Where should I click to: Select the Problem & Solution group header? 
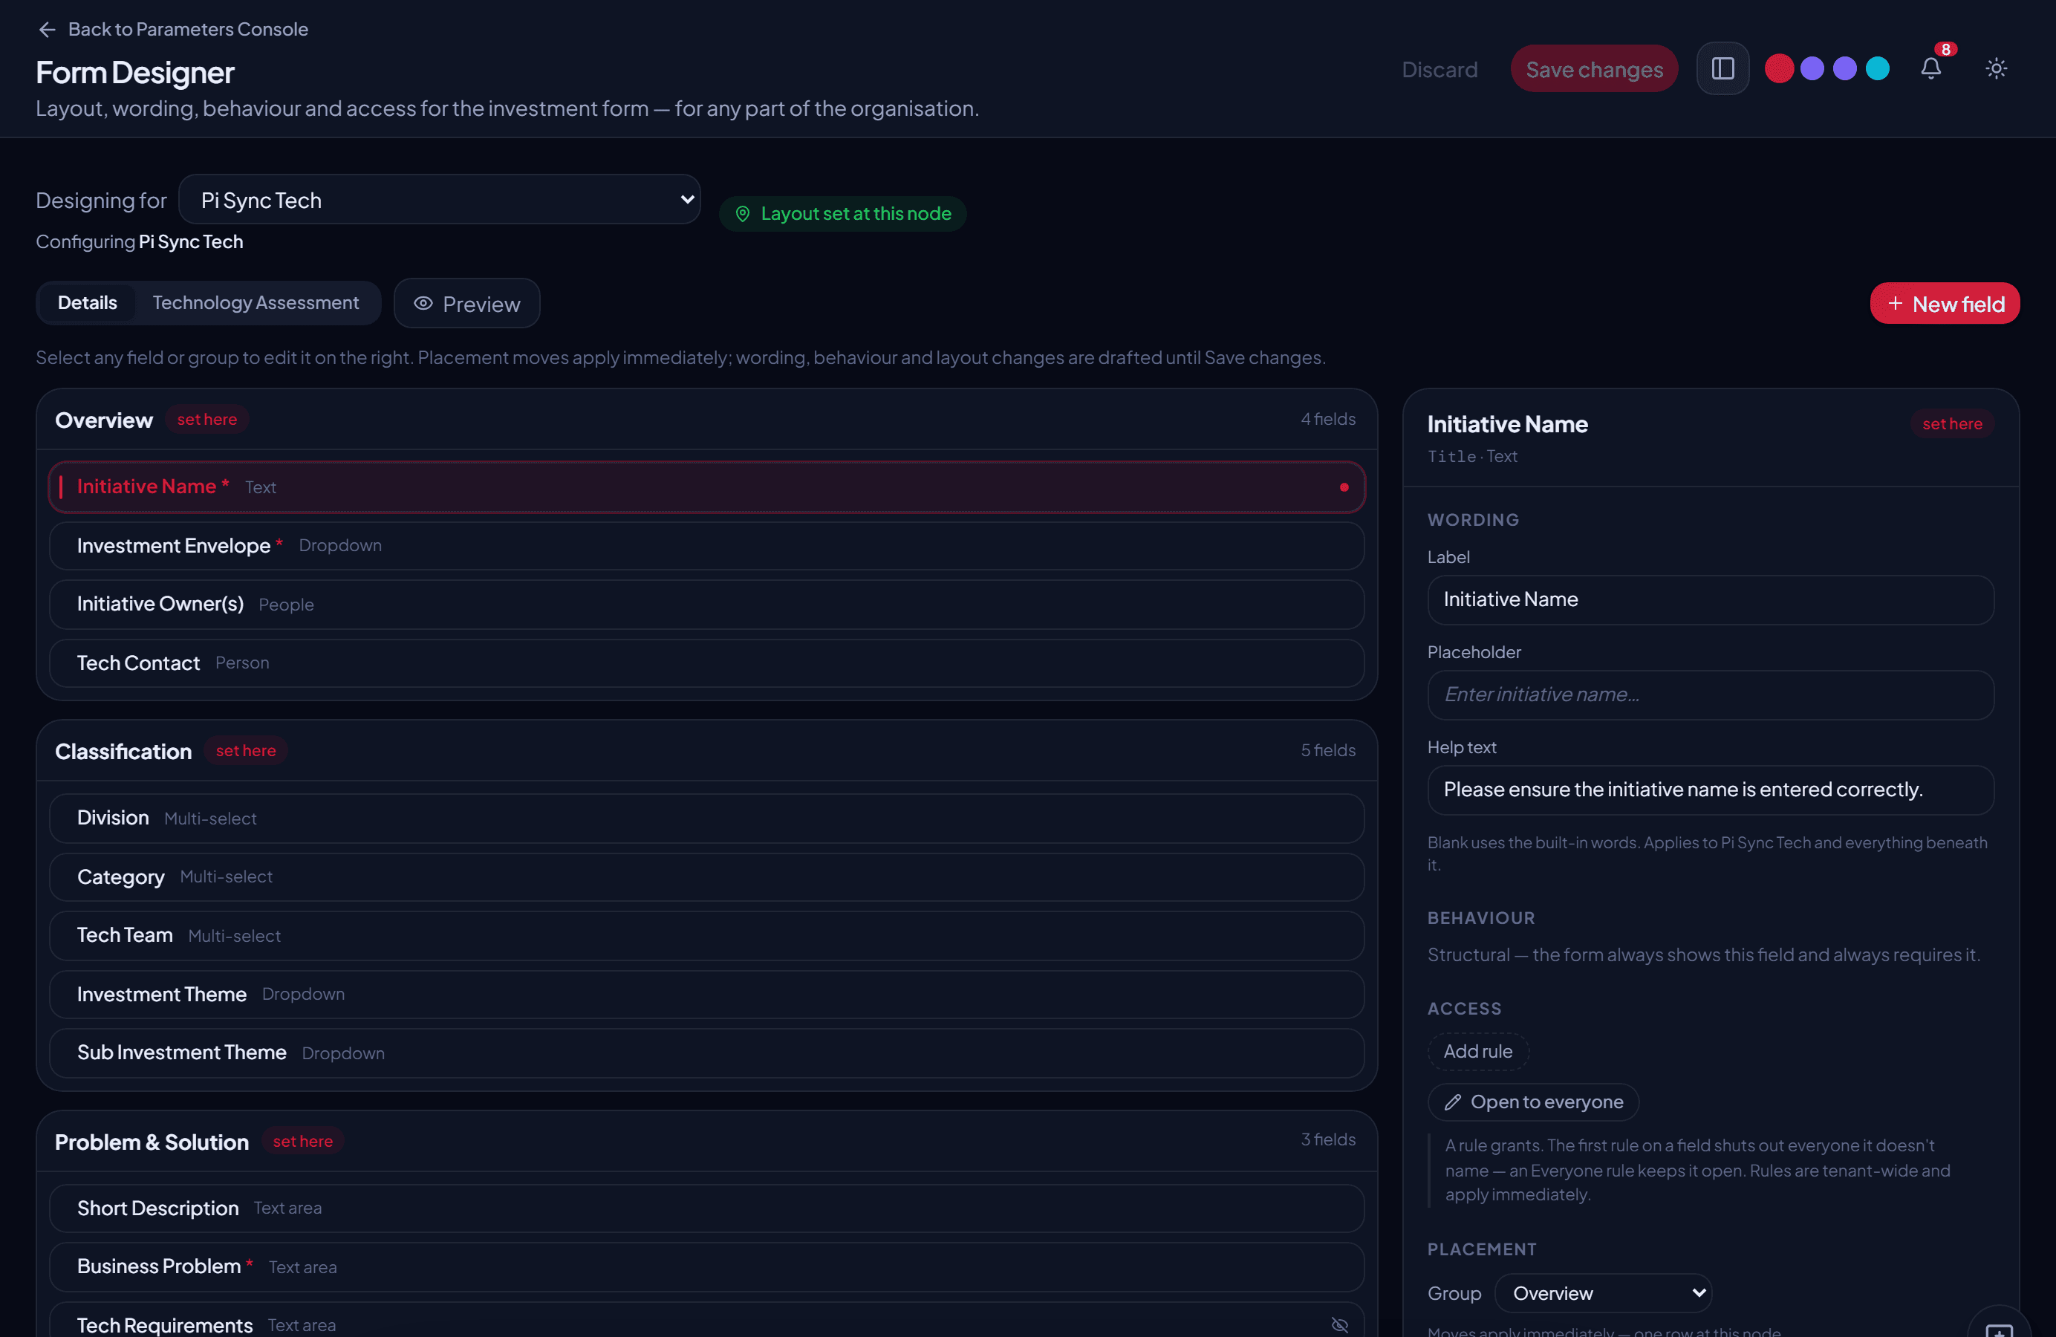[x=706, y=1141]
